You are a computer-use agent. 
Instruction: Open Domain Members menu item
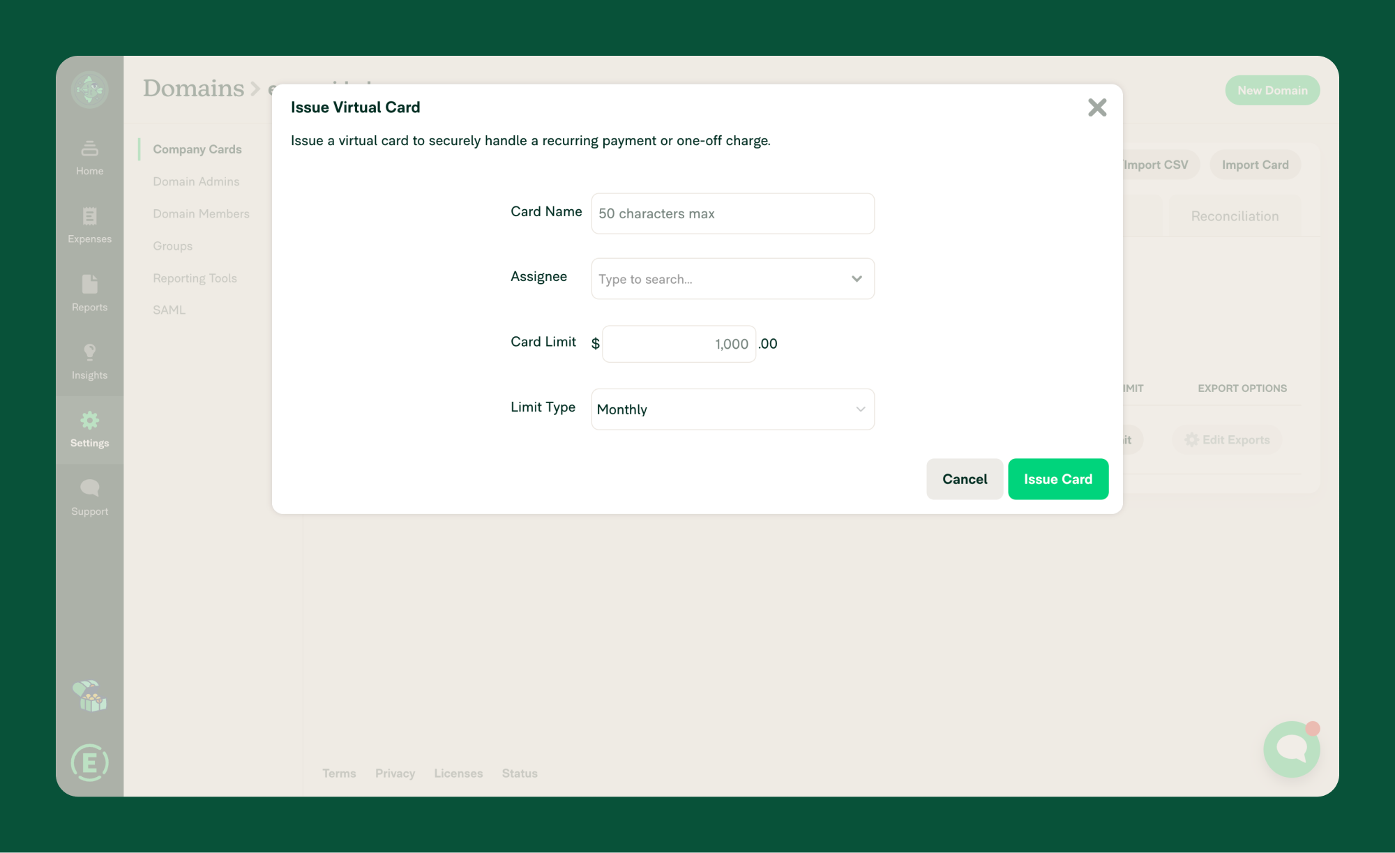[x=201, y=213]
